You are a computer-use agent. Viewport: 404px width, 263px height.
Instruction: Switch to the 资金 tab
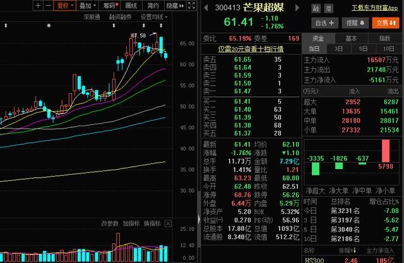pos(318,38)
